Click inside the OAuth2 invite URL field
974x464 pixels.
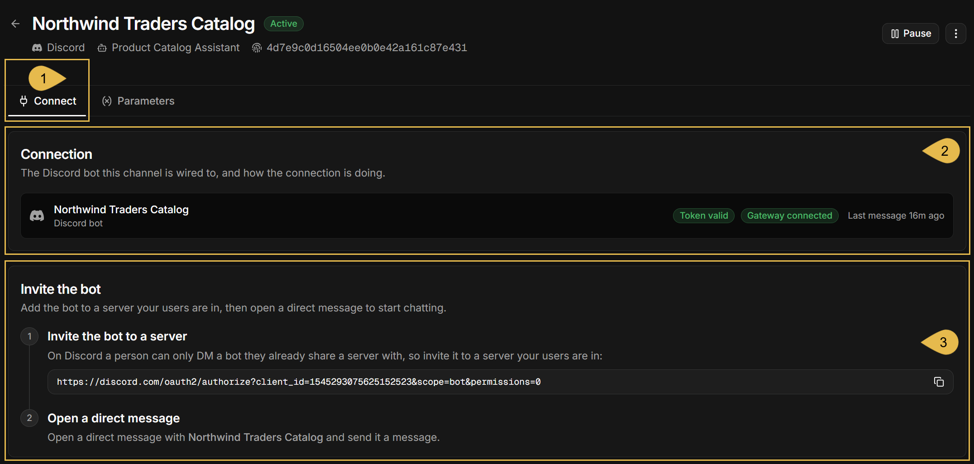tap(501, 382)
